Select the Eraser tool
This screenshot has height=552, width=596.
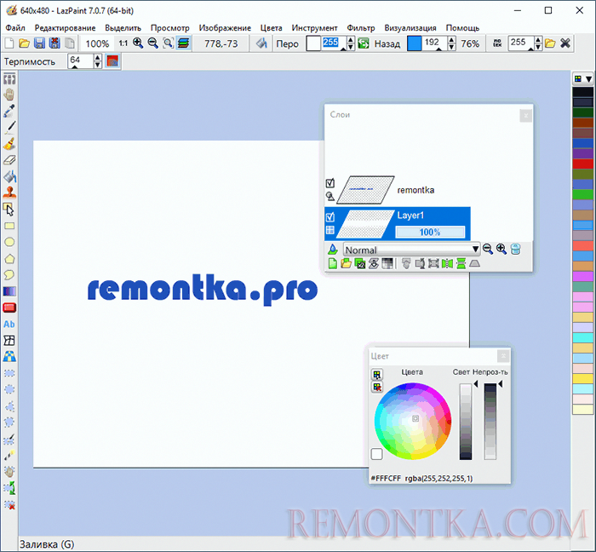pos(9,160)
